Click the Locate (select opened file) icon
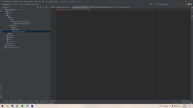The height and width of the screenshot is (108, 193). [x=38, y=7]
